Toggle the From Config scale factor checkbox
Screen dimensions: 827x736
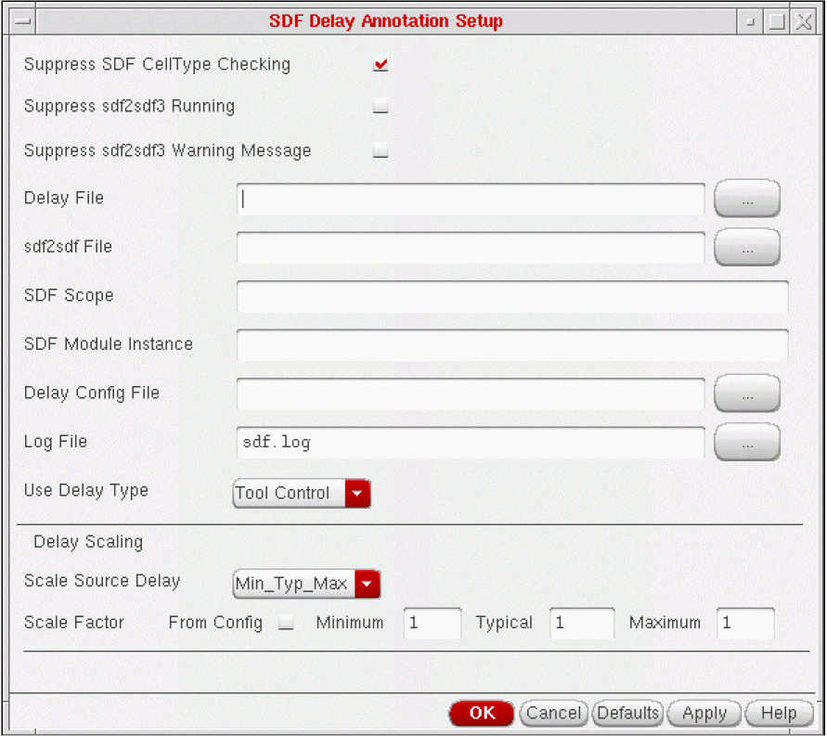click(287, 624)
